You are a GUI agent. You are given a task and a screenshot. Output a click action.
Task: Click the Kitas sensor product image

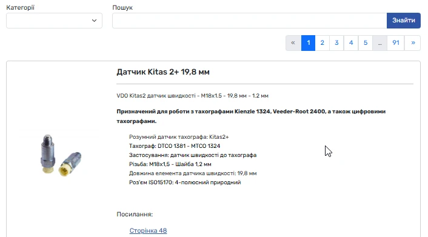(x=61, y=155)
